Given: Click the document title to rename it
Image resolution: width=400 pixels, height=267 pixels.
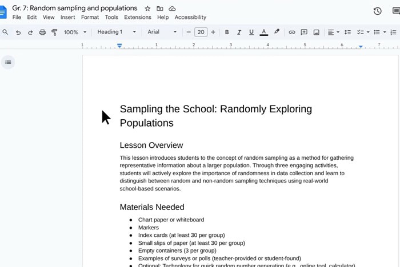Looking at the screenshot, I should click(75, 8).
